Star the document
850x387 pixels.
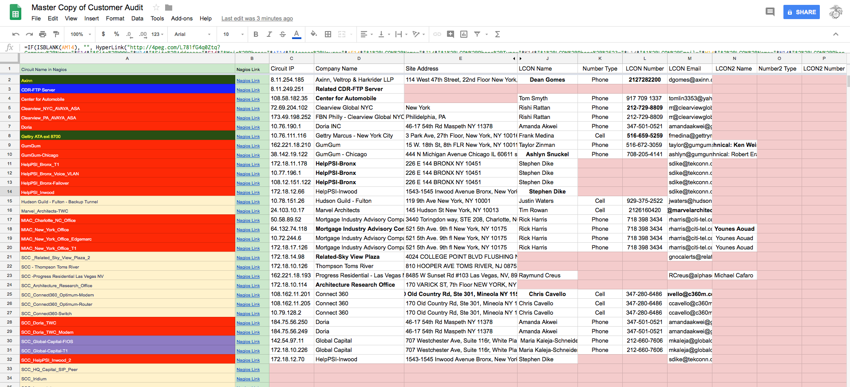tap(156, 8)
